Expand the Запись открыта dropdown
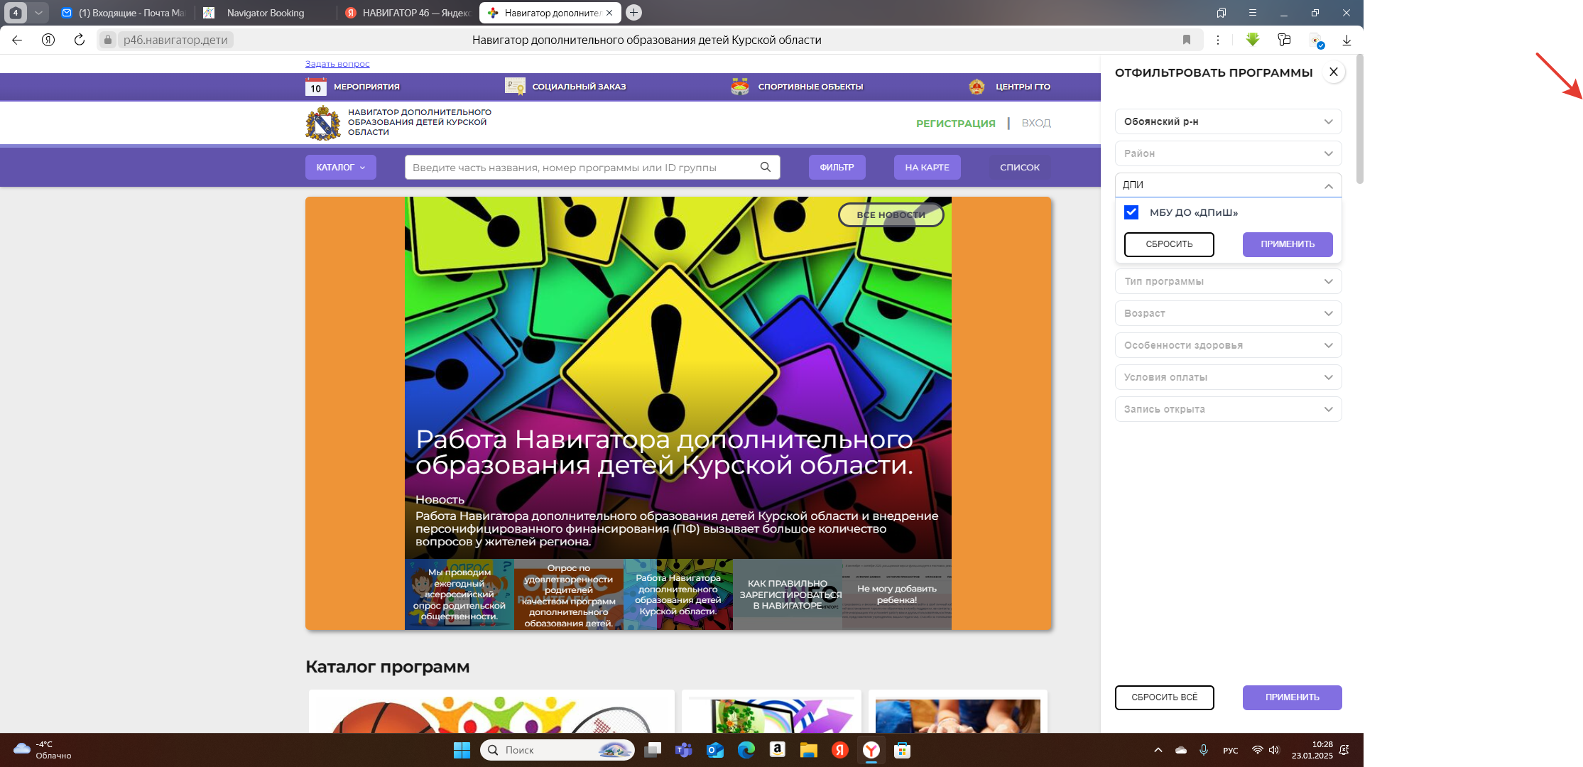1583x767 pixels. (x=1229, y=409)
